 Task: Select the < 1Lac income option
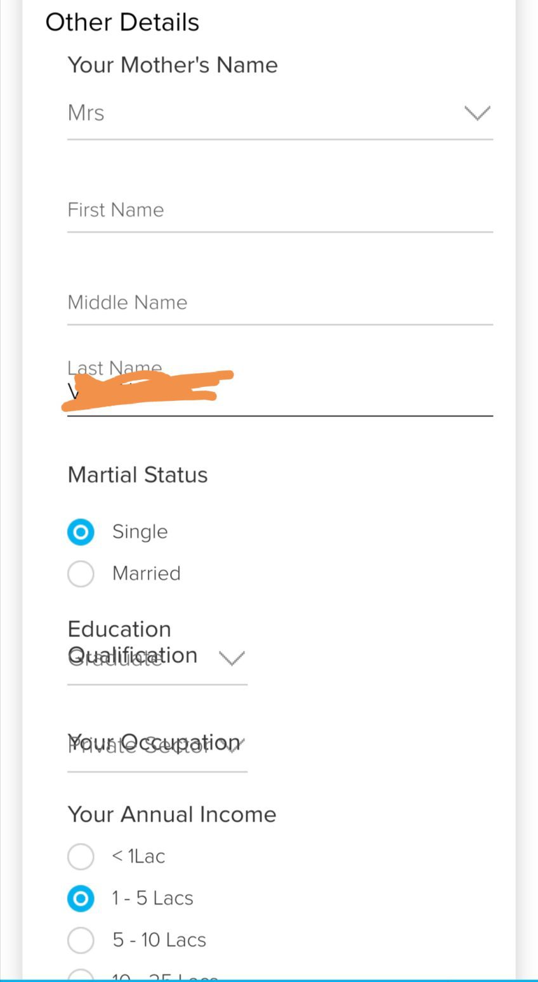point(81,857)
